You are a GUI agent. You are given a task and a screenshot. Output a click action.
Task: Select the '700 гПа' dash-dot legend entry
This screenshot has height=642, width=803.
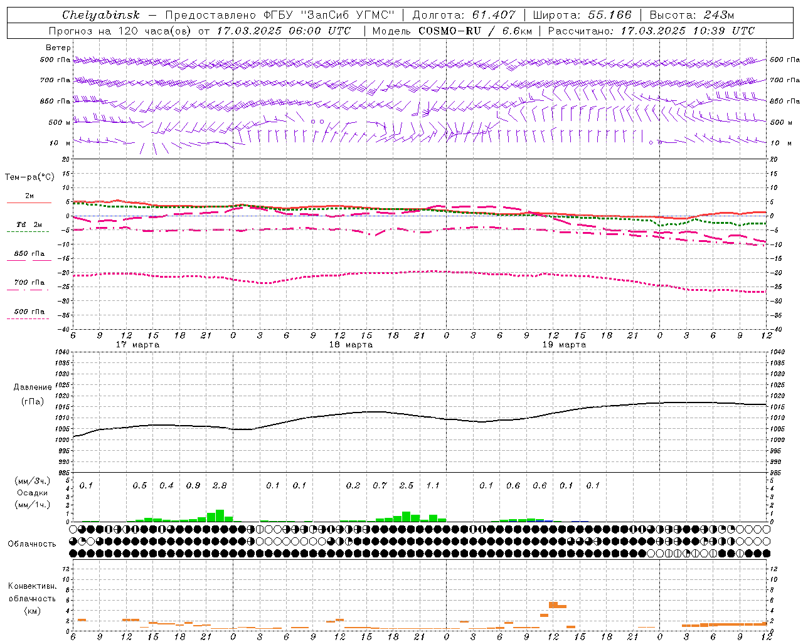pos(29,283)
